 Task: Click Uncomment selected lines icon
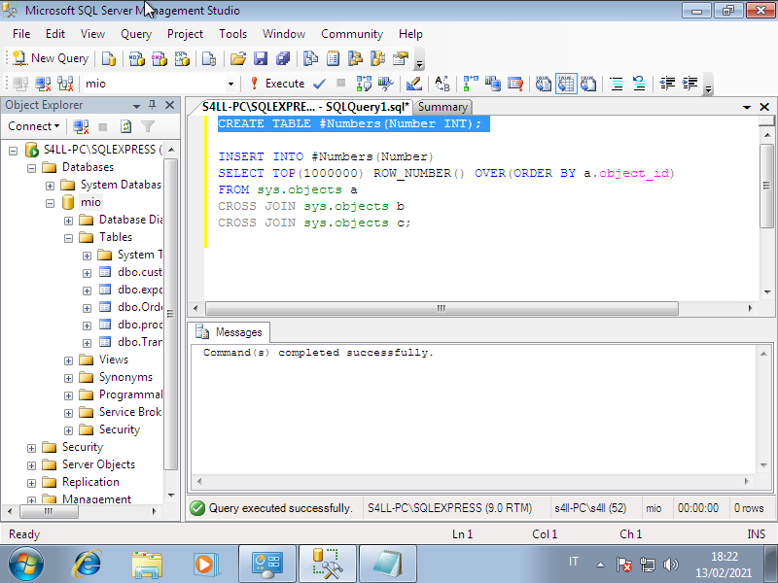[x=639, y=84]
